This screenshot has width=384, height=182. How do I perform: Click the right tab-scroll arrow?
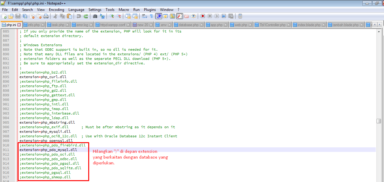pyautogui.click(x=380, y=24)
